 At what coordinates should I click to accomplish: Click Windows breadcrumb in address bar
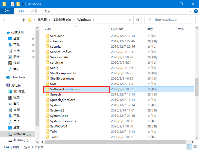click(84, 20)
